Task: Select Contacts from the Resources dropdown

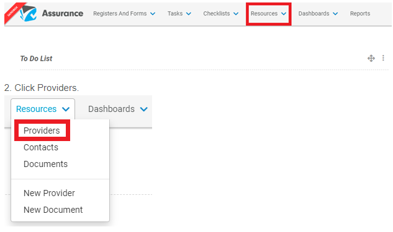Action: point(41,147)
